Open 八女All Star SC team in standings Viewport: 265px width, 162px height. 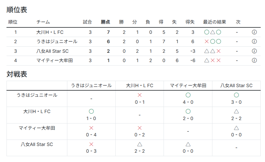(52, 51)
